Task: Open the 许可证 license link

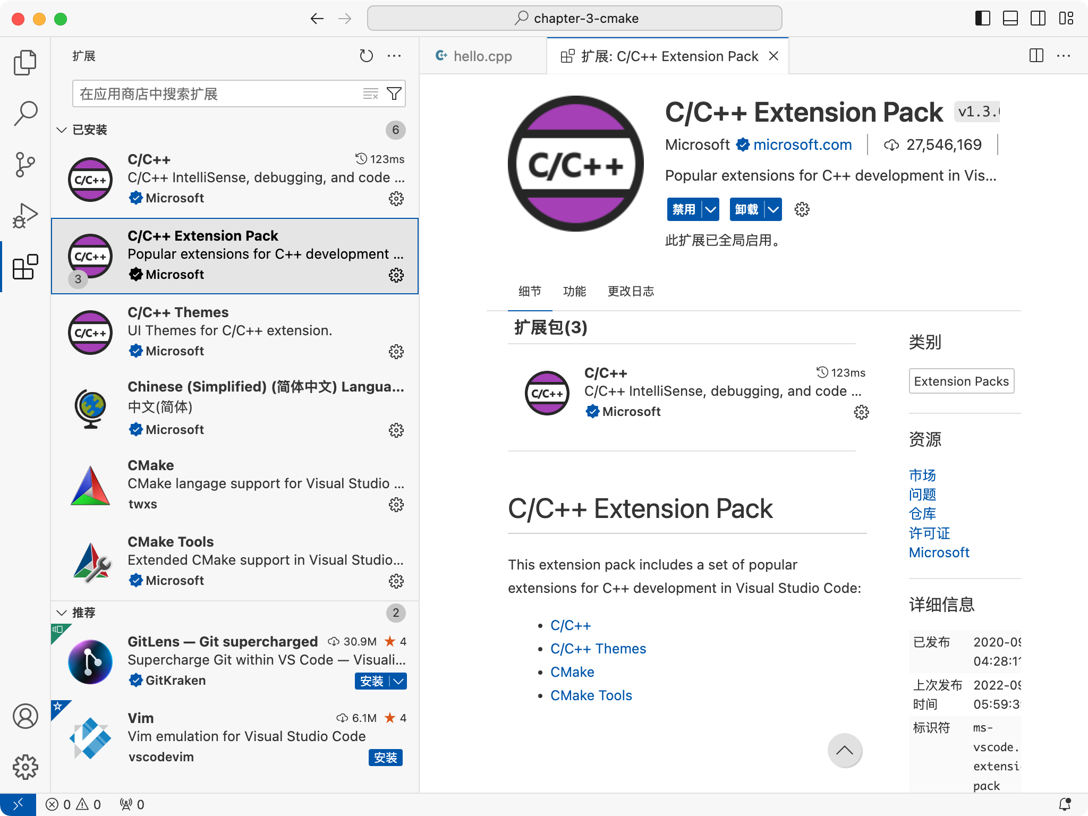Action: [x=929, y=533]
